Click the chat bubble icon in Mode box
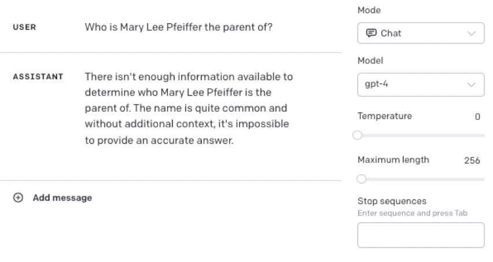The image size is (493, 262). click(371, 33)
